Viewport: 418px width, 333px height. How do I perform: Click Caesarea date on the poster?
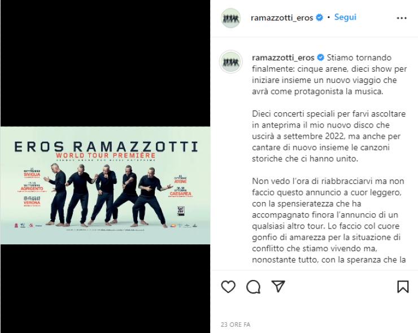coord(181,192)
